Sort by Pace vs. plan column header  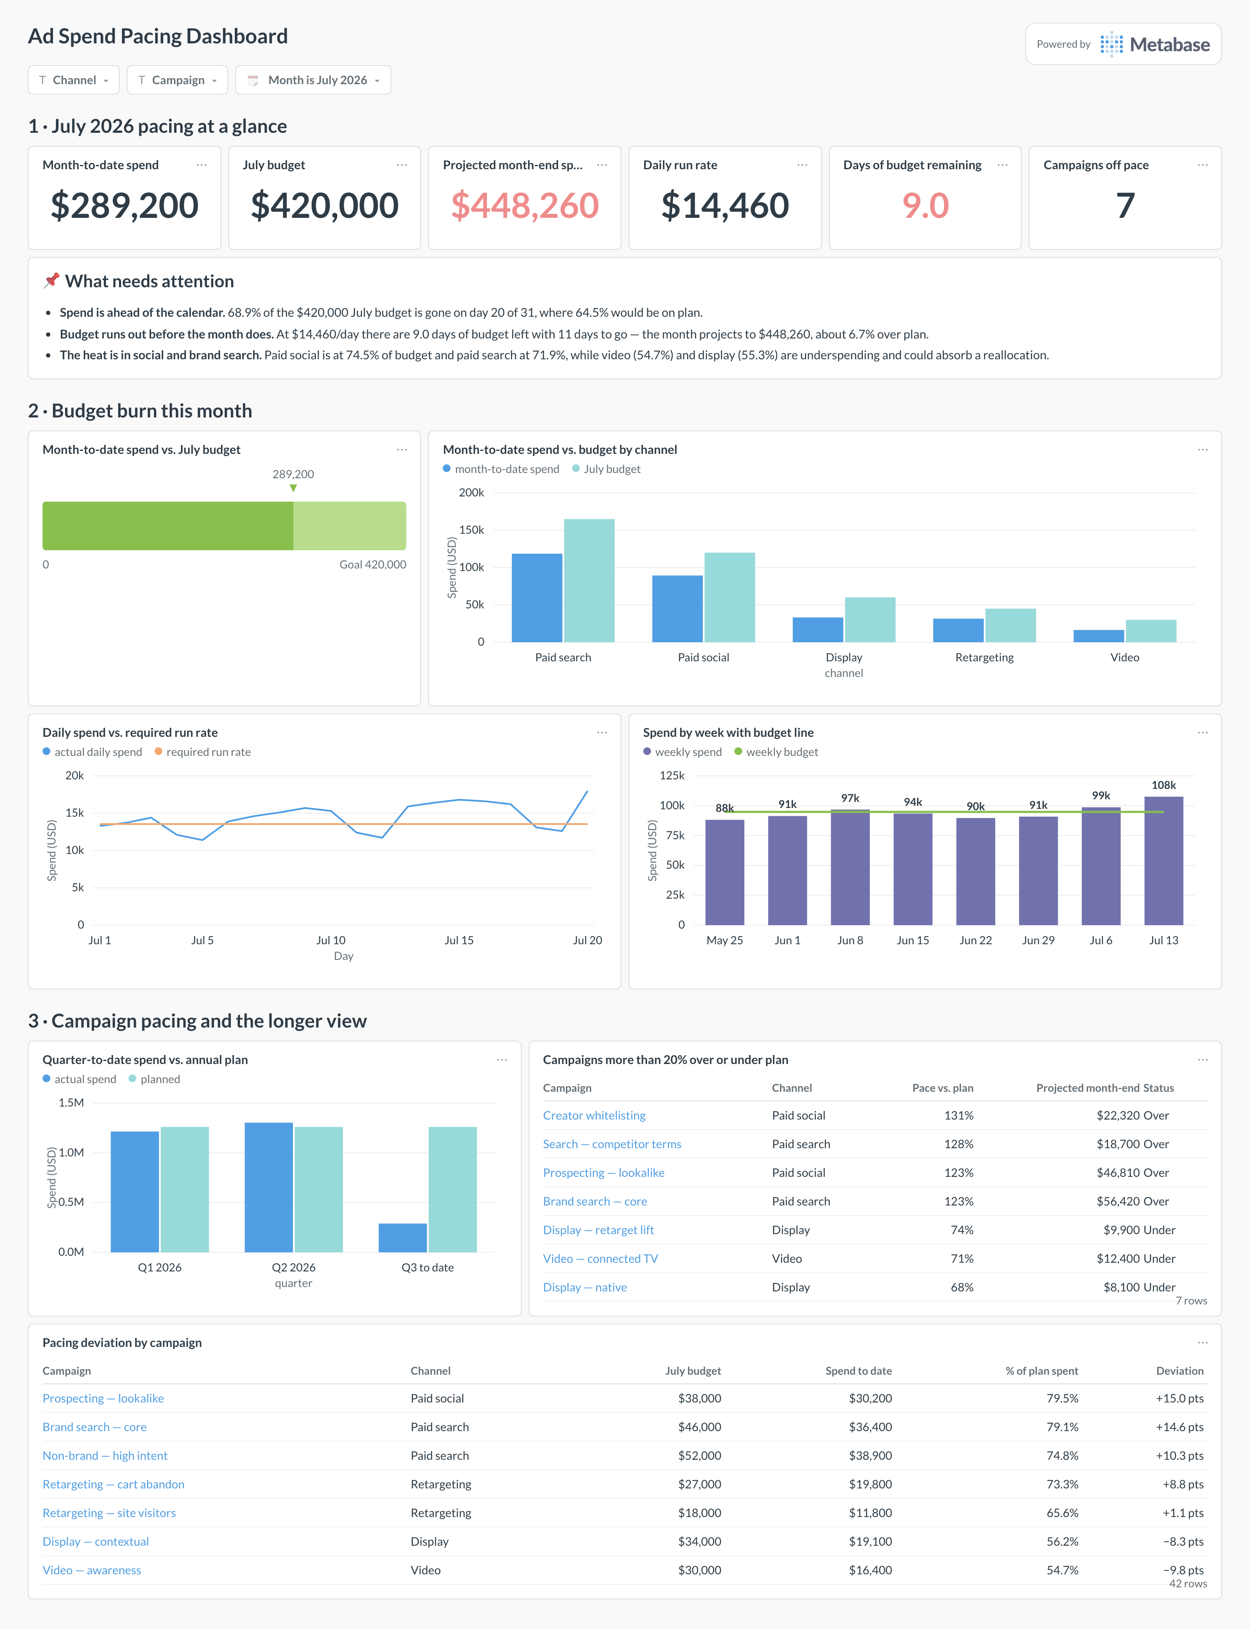click(x=943, y=1088)
